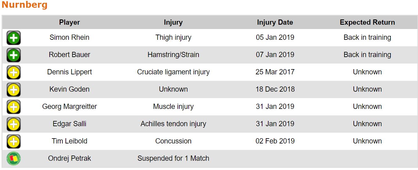Select player name Dennis Lippert

[x=69, y=72]
